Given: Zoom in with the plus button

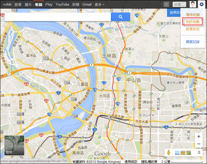Looking at the screenshot, I should (199, 136).
